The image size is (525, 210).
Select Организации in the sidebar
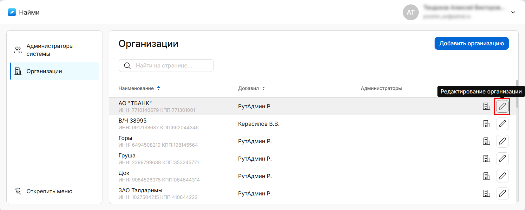(44, 71)
